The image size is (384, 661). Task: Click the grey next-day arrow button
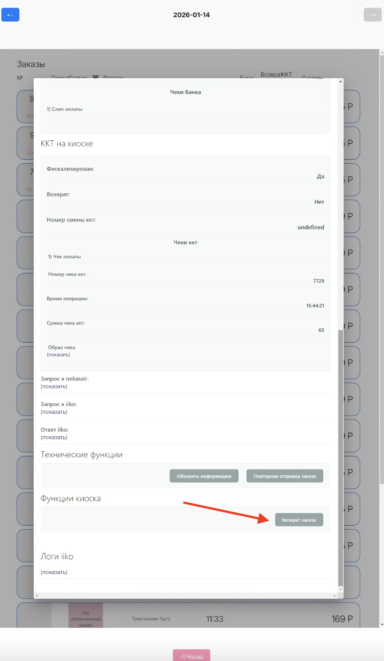coord(372,15)
